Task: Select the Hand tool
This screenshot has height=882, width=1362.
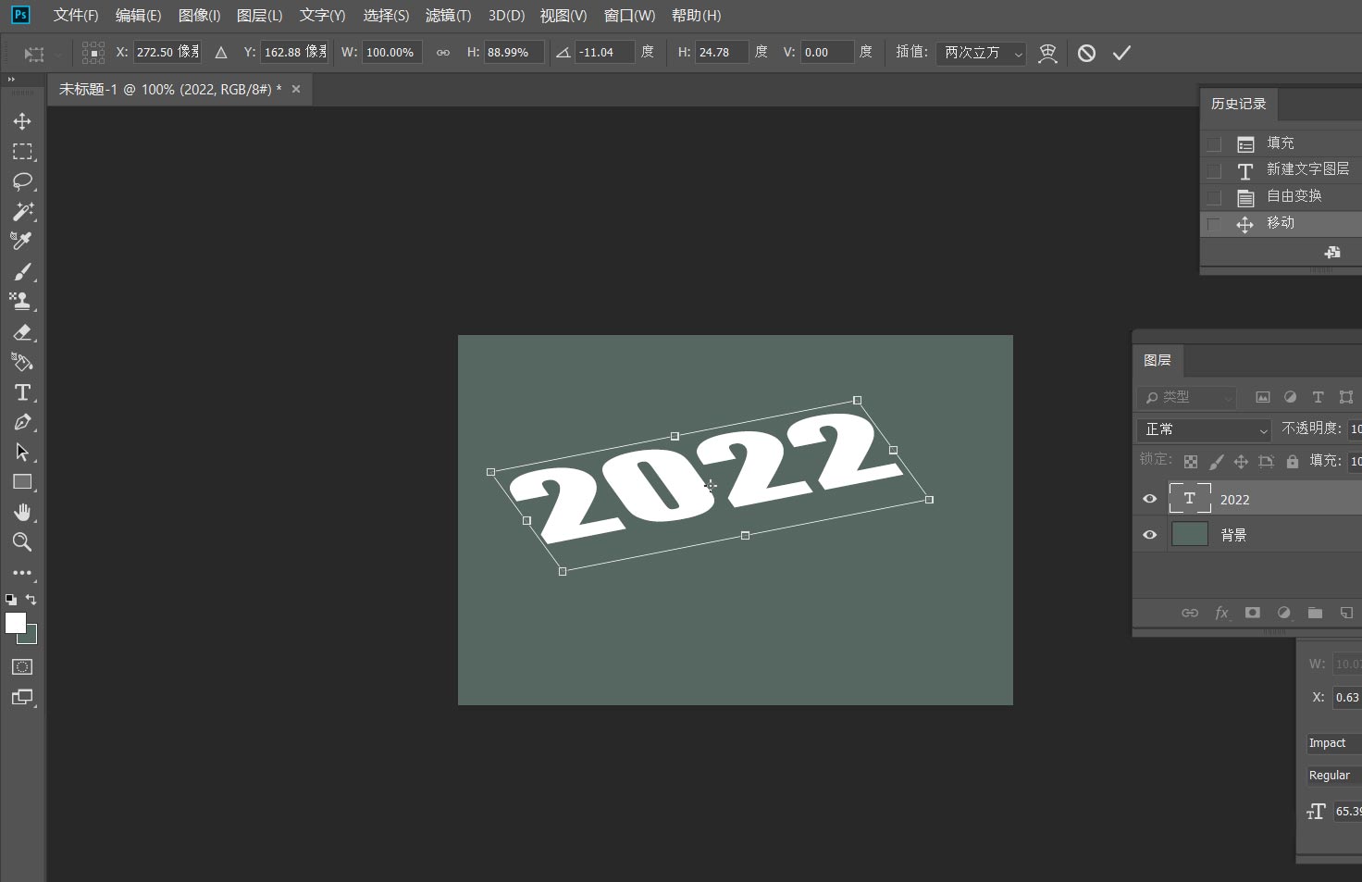Action: [x=22, y=512]
